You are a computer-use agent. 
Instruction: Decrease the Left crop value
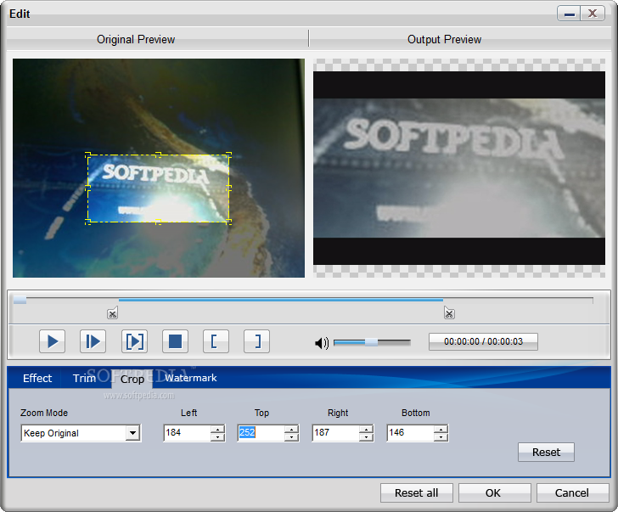click(217, 437)
